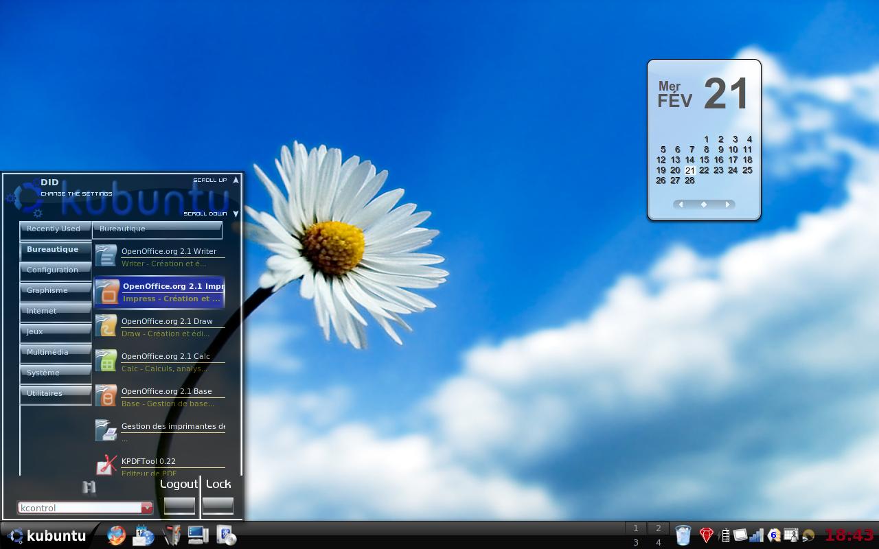
Task: Select day 14 in the calendar widget
Action: click(x=689, y=160)
